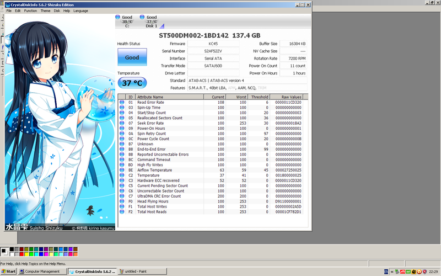The width and height of the screenshot is (441, 276).
Task: Open the Edit menu
Action: pos(18,11)
